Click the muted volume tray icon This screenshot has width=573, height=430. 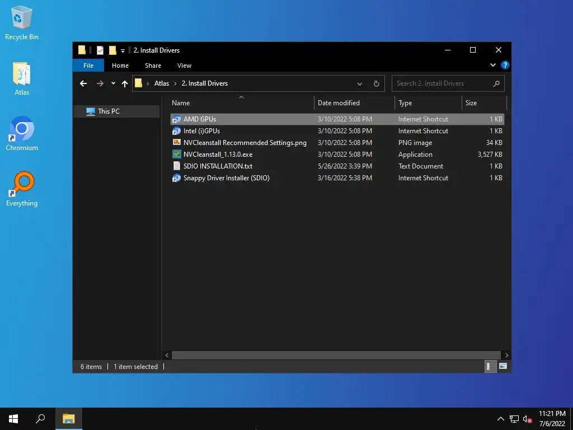[527, 419]
